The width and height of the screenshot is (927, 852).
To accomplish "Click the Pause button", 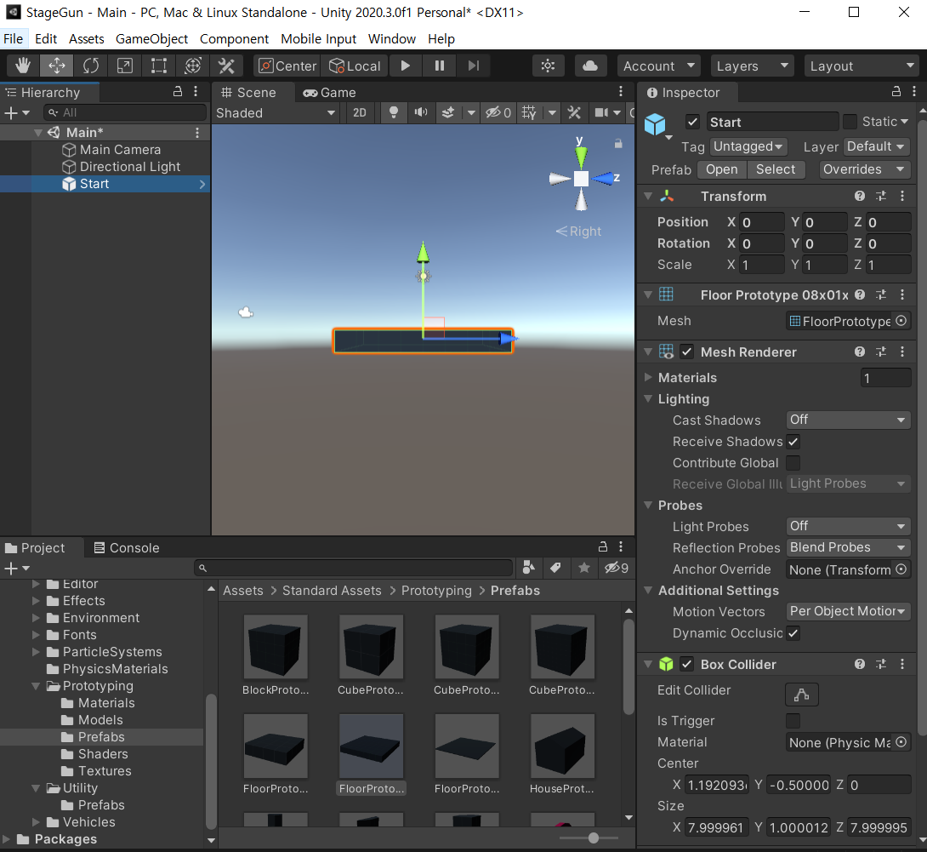I will pyautogui.click(x=439, y=66).
